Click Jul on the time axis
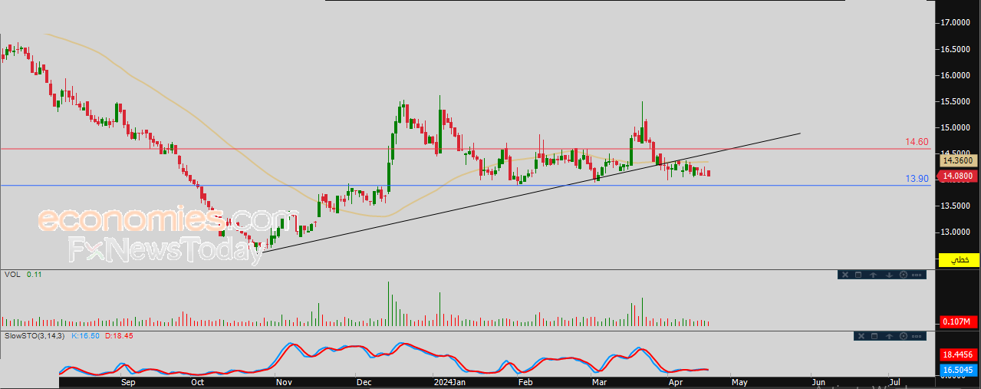 (x=895, y=381)
